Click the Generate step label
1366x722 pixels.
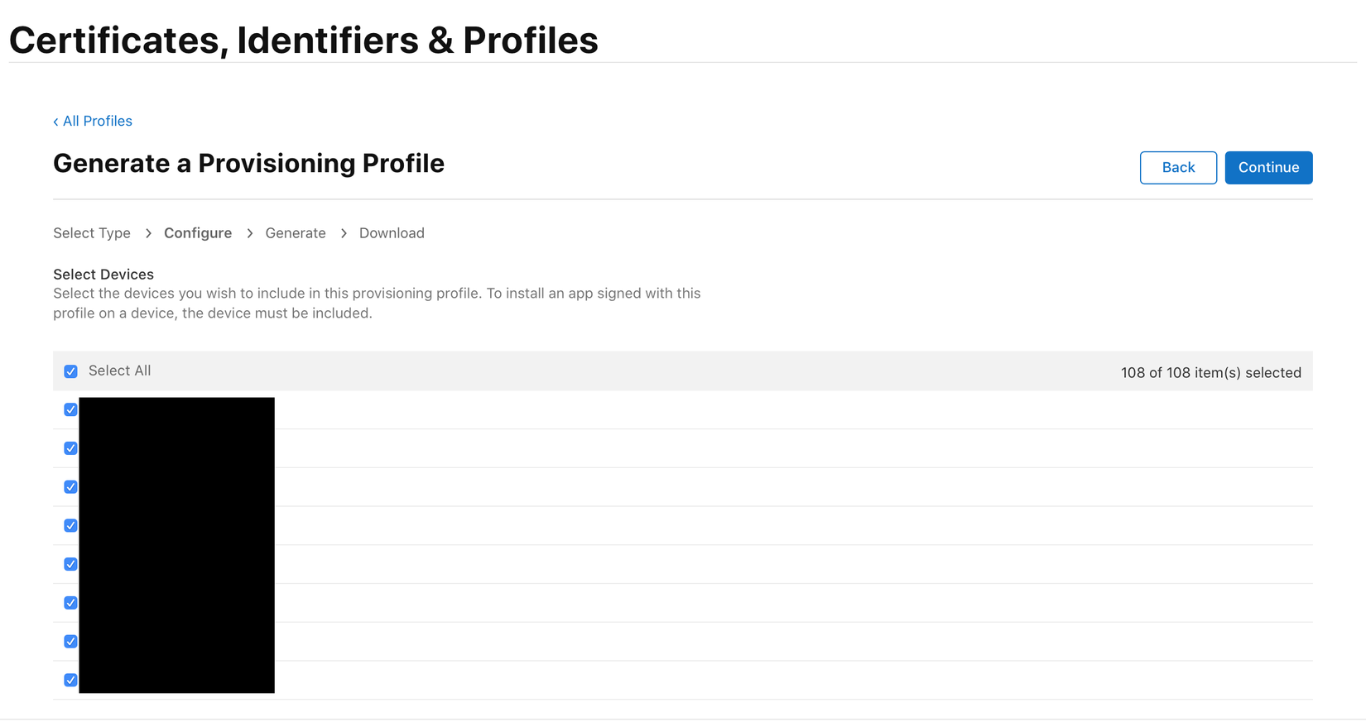[296, 233]
